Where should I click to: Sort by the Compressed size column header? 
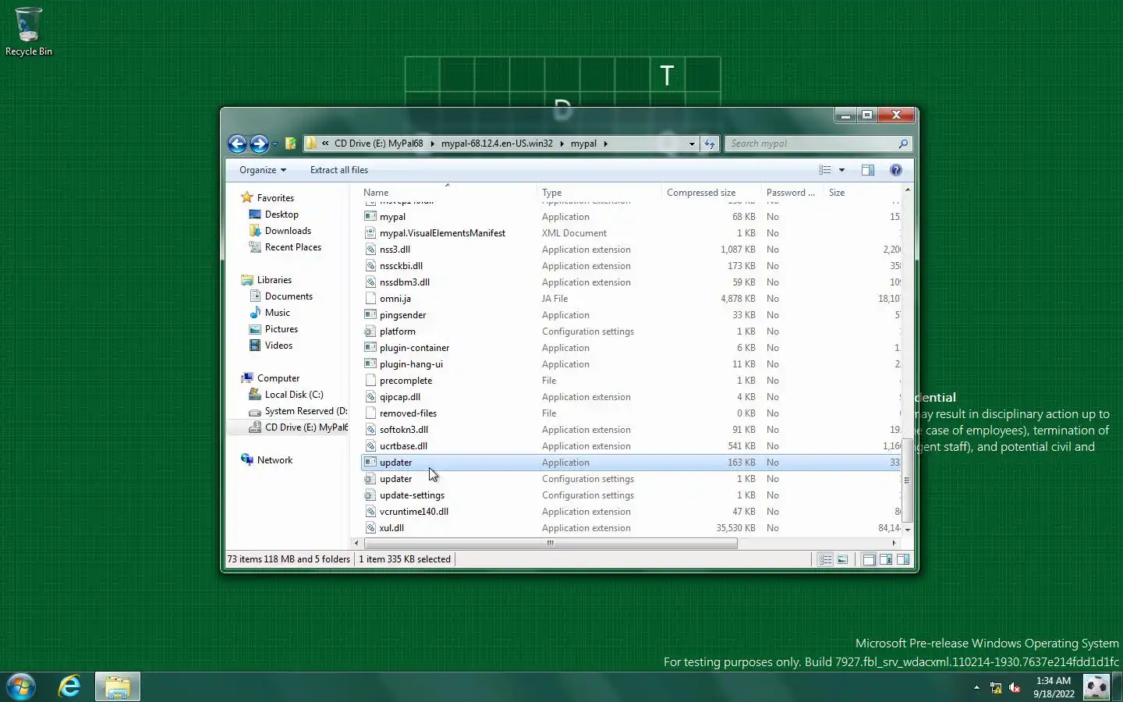coord(710,192)
